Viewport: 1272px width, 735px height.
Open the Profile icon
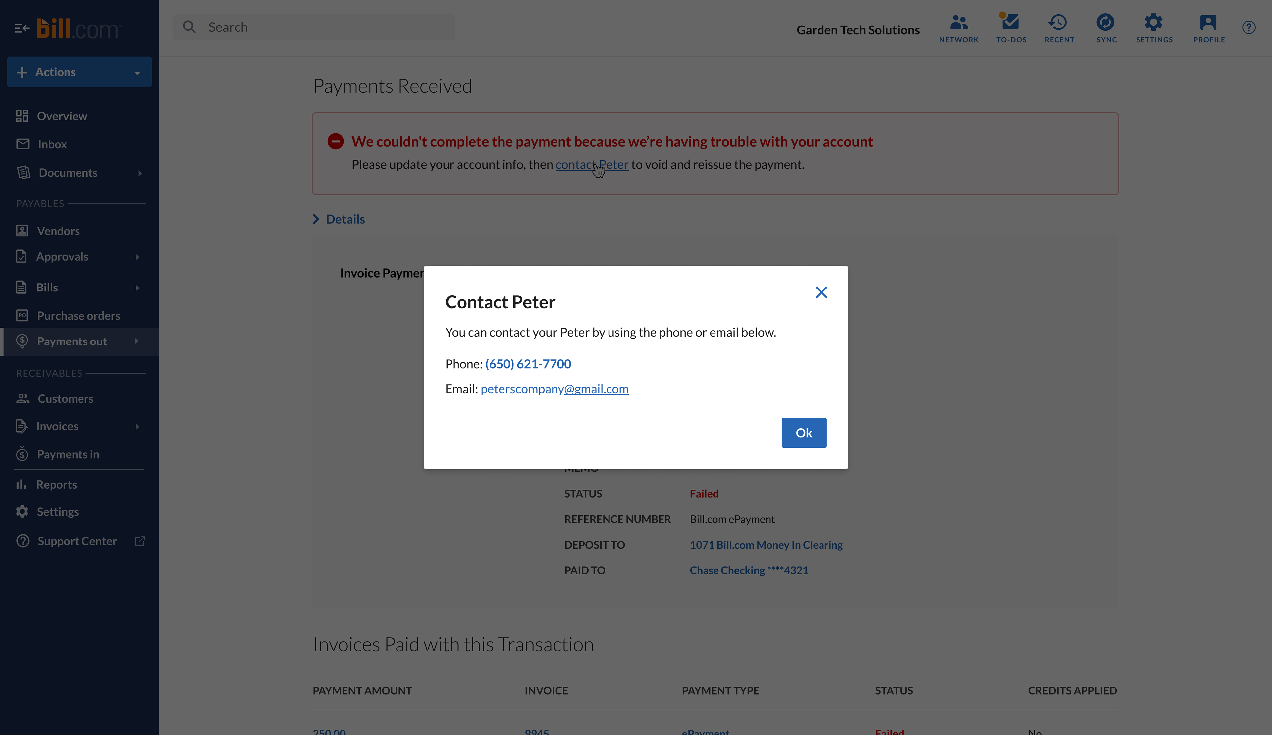(1208, 22)
